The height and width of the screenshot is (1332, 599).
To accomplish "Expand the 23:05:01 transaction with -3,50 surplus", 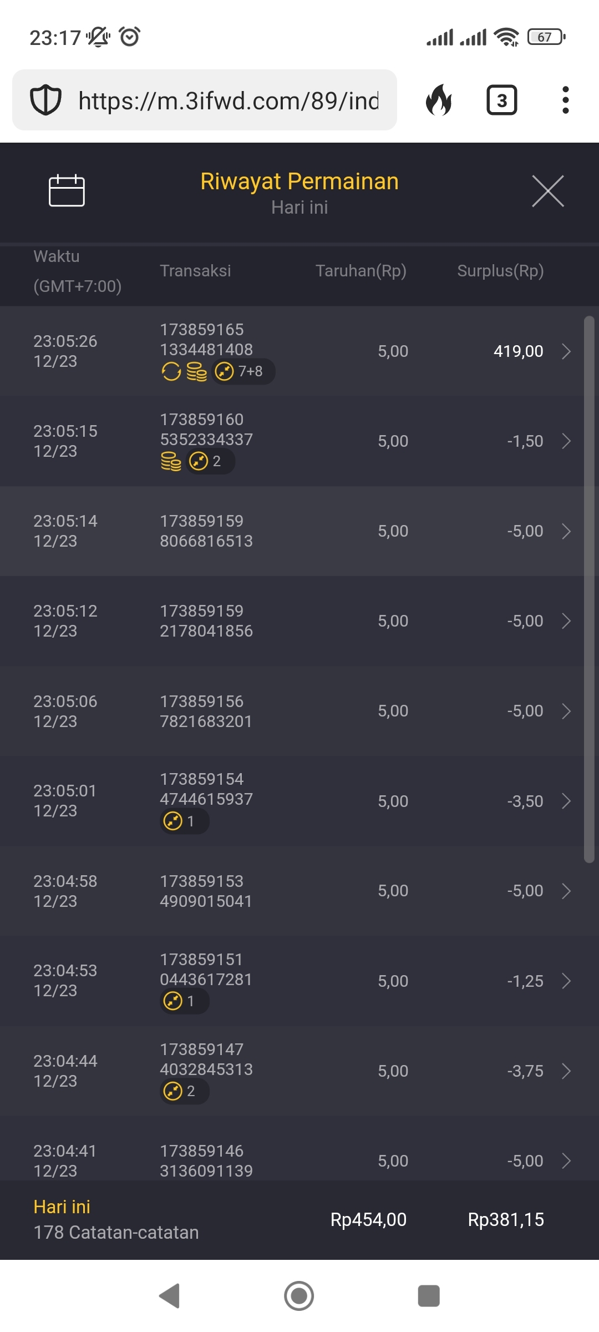I will point(566,801).
